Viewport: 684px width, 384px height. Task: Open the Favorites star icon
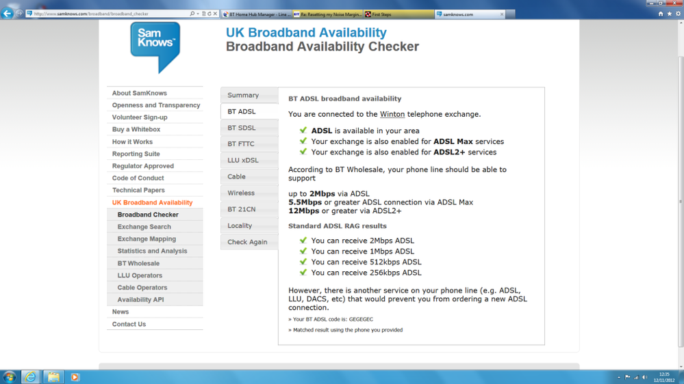[670, 14]
